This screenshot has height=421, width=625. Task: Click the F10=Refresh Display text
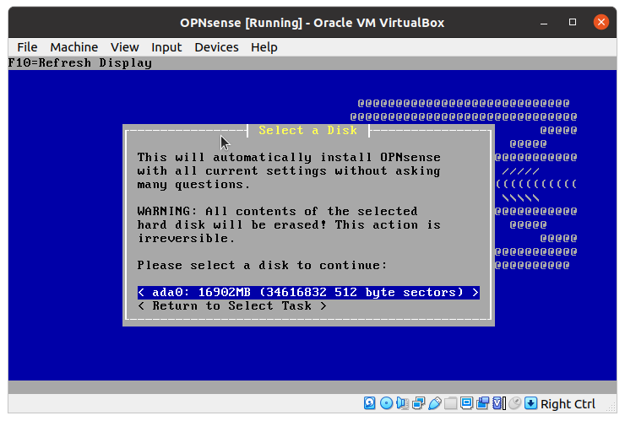(80, 63)
